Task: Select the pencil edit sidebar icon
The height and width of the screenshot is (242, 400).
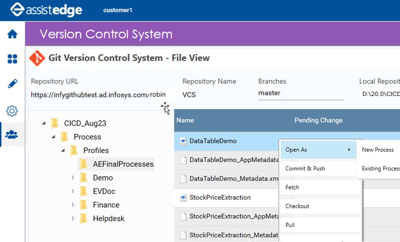Action: pyautogui.click(x=12, y=83)
